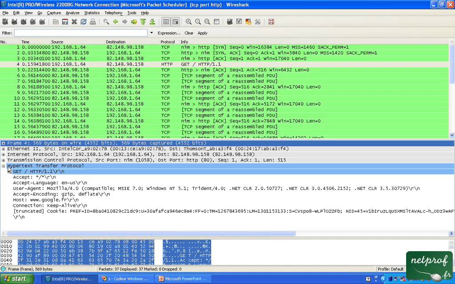Expand the Internet Protocol tree node
The image size is (455, 284).
click(4, 154)
